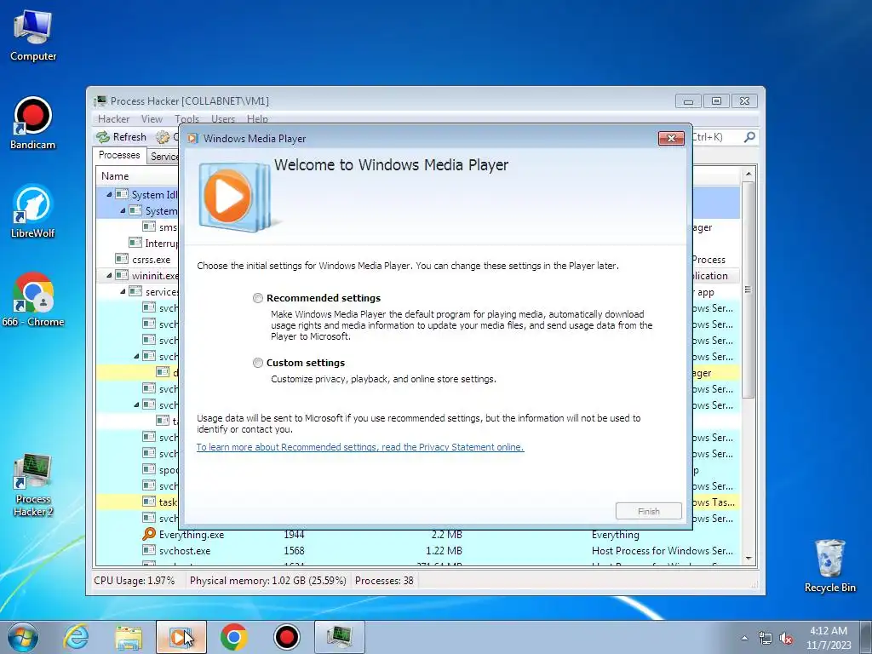Open the Hacker menu in Process Hacker

113,119
